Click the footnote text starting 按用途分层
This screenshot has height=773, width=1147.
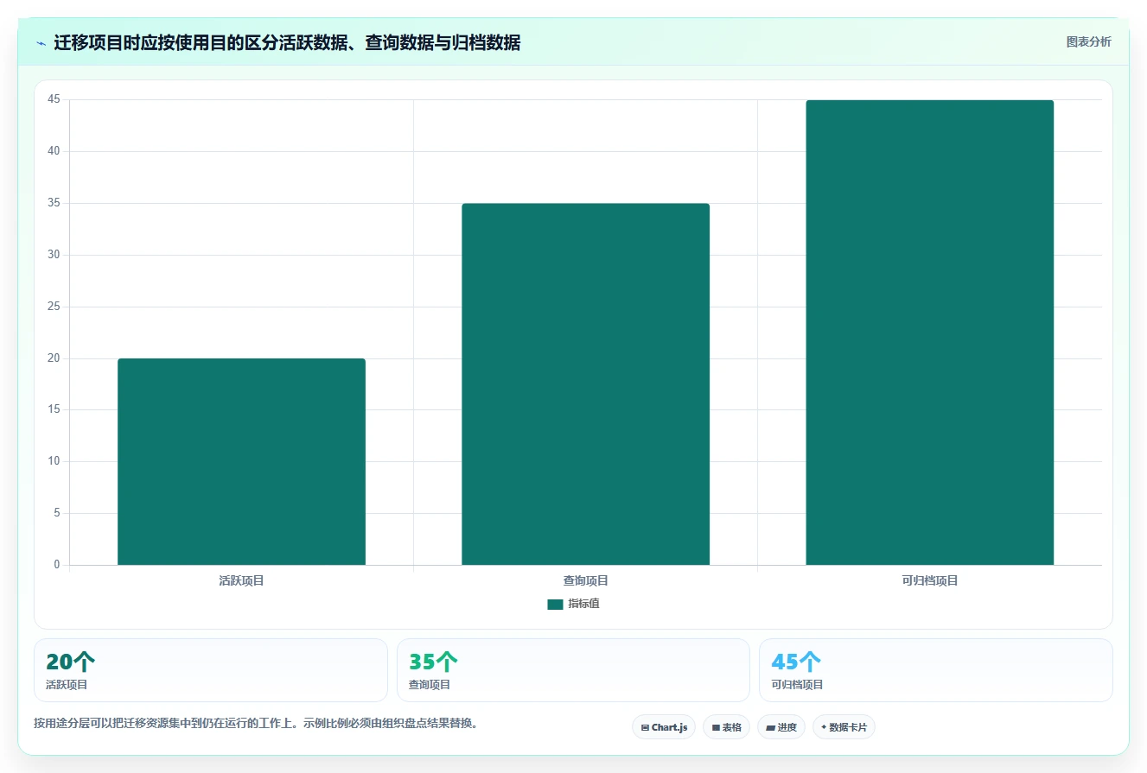256,723
